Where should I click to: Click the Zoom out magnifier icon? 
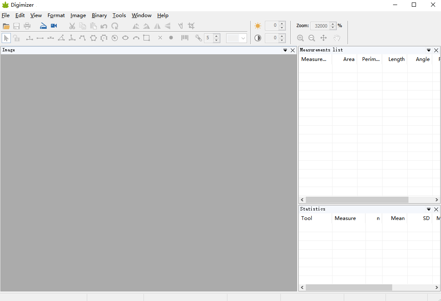tap(312, 38)
